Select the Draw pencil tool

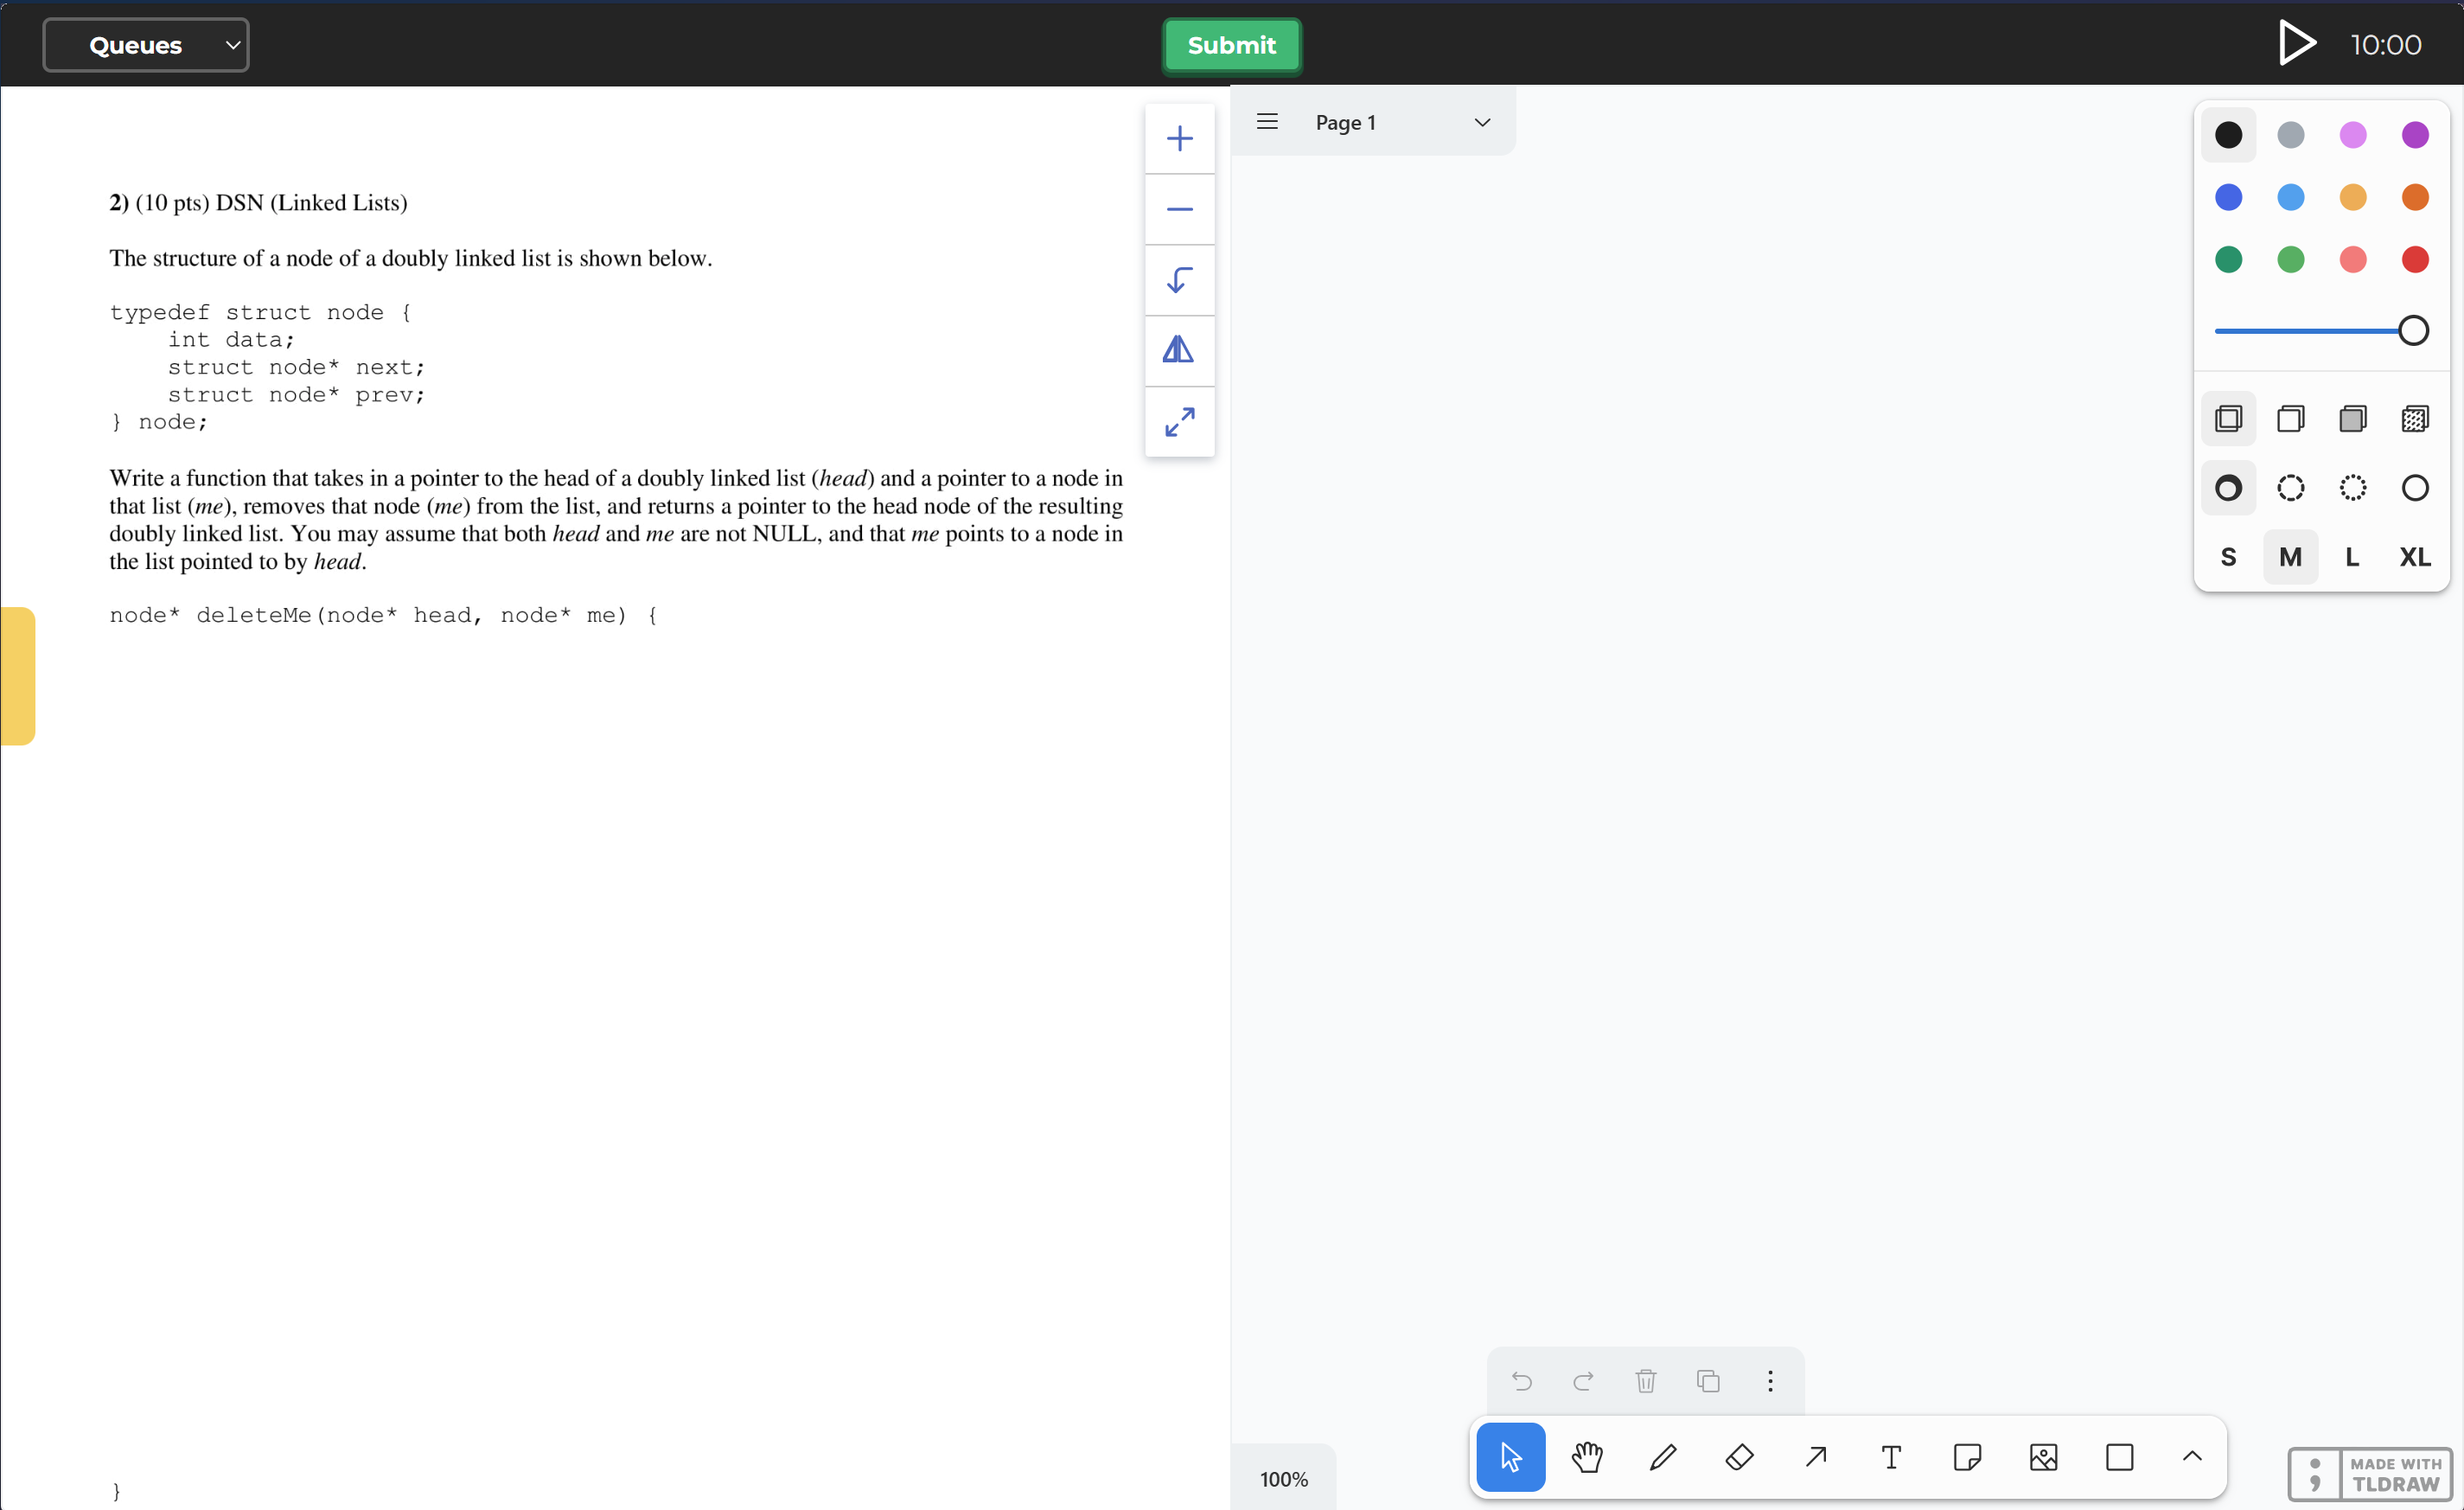click(x=1663, y=1457)
